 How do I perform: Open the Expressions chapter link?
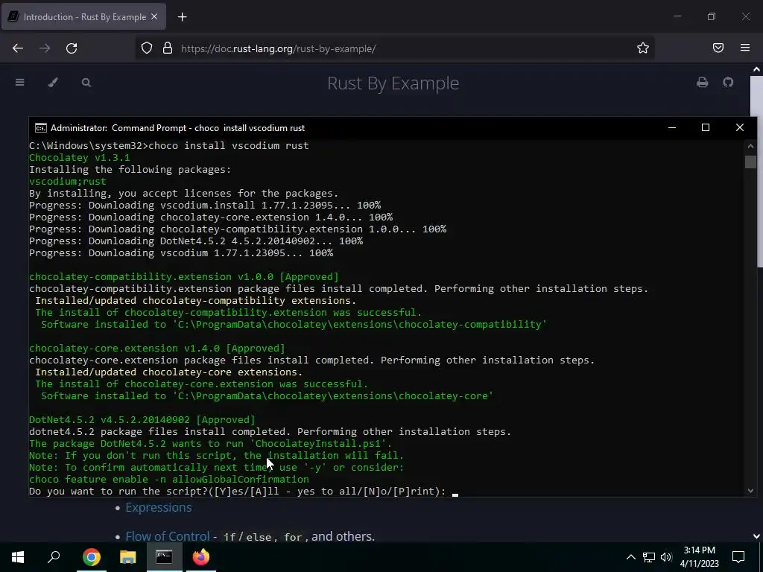(x=159, y=507)
